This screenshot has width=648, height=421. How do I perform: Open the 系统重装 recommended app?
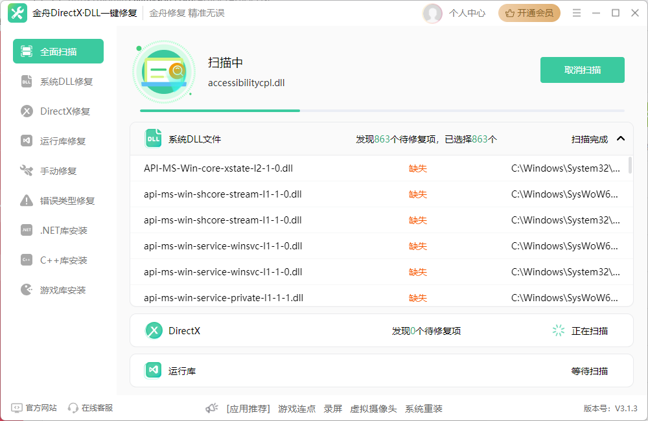[x=424, y=409]
